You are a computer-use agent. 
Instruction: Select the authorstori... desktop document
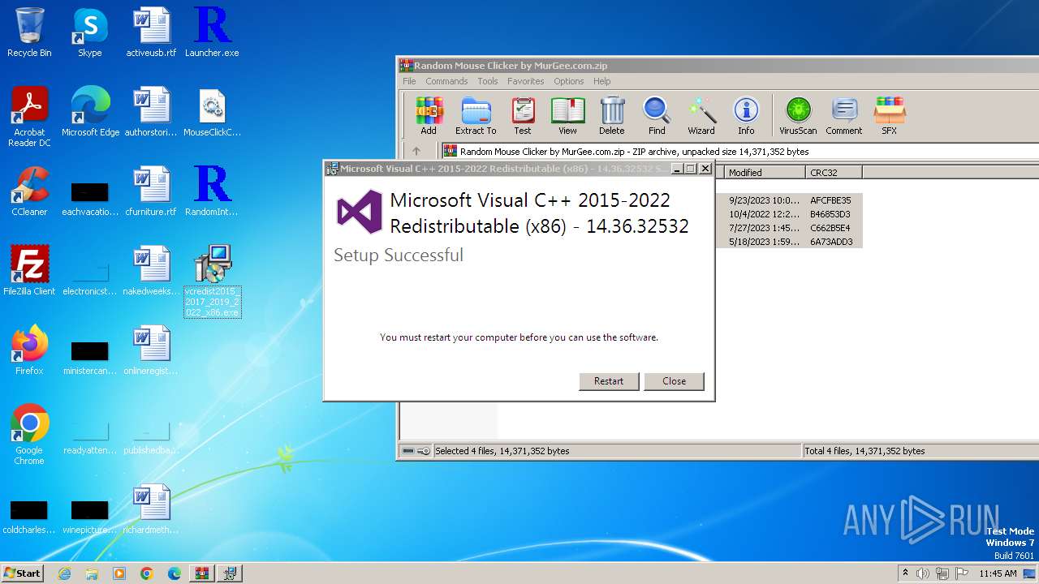151,112
